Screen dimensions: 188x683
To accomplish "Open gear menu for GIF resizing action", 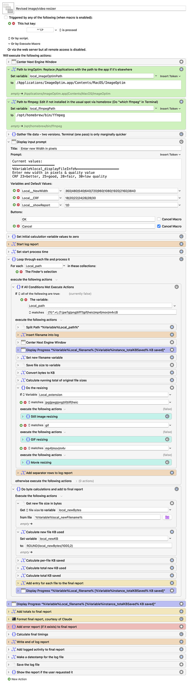I will 167,439.
